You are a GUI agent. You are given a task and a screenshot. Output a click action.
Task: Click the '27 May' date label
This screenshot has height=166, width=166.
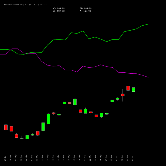pos(106,158)
